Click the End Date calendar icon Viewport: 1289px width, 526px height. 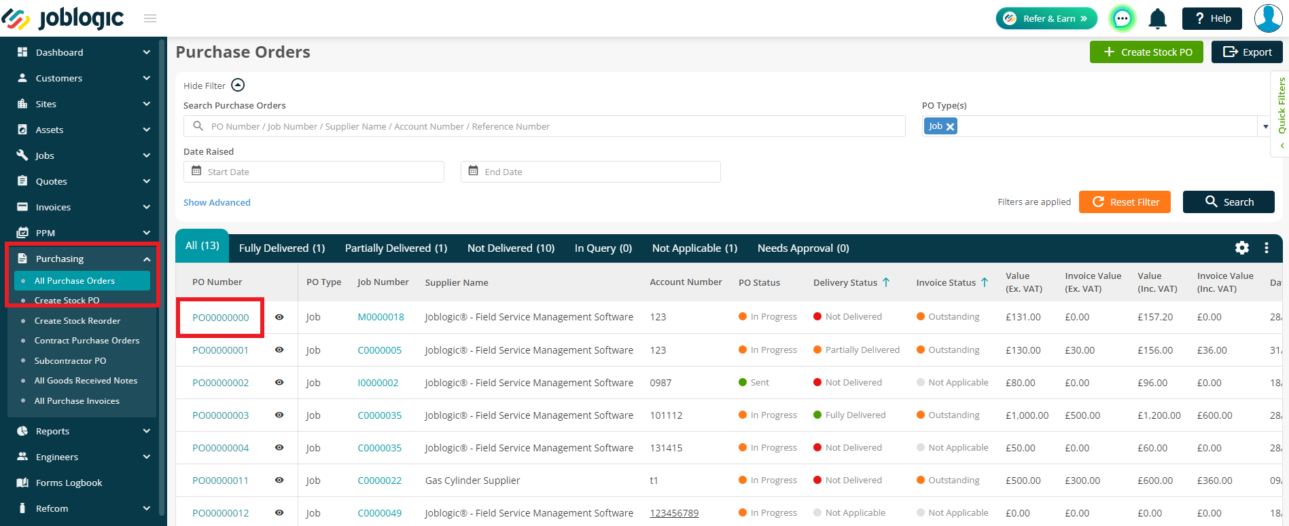474,171
